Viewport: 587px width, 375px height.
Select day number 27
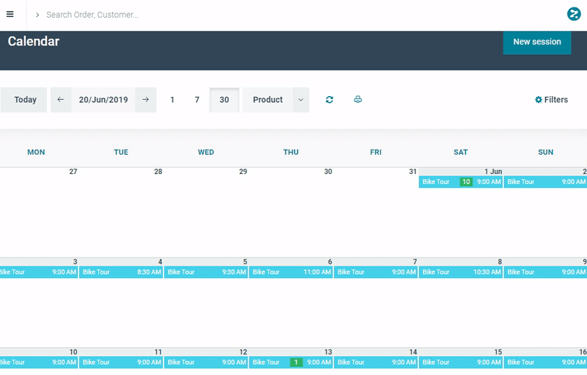click(x=73, y=172)
